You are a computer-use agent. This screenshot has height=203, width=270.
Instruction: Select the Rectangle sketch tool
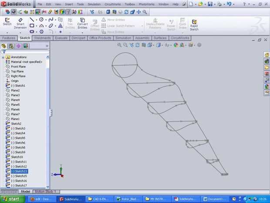click(32, 26)
